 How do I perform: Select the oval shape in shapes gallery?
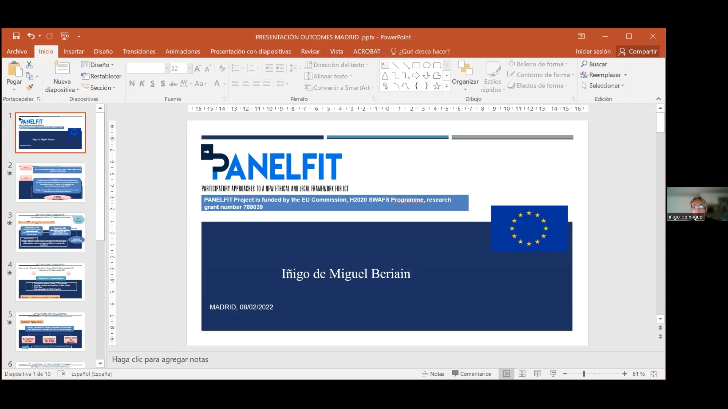coord(427,65)
